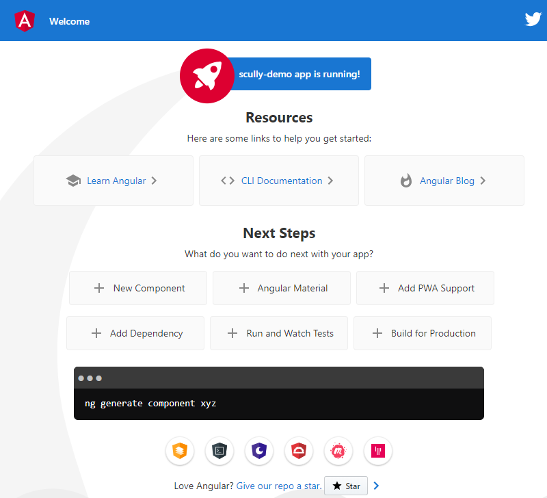Viewport: 547px width, 498px height.
Task: Open the pink Gitter logo
Action: point(378,451)
